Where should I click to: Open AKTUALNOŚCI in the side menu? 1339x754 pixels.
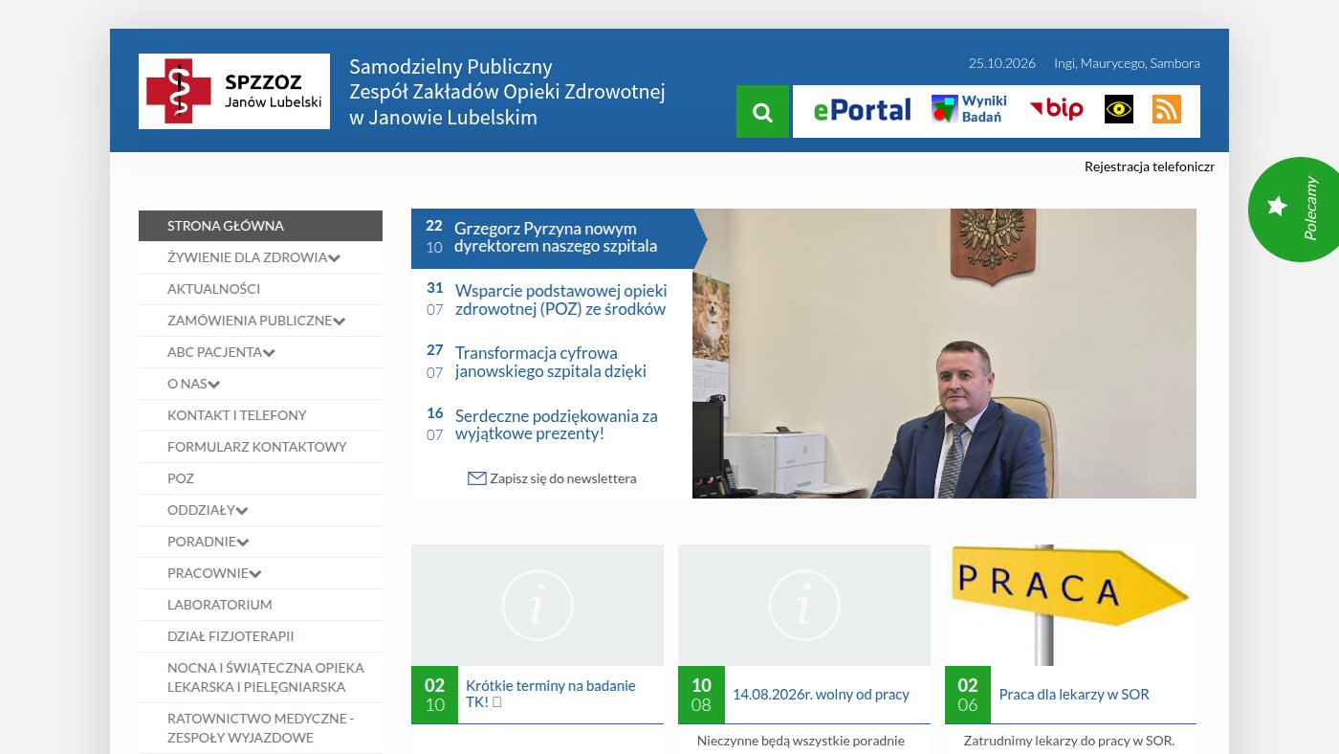(x=260, y=289)
